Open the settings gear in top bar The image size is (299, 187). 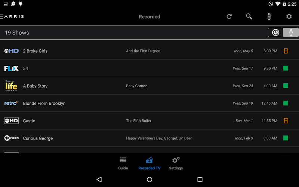point(289,16)
